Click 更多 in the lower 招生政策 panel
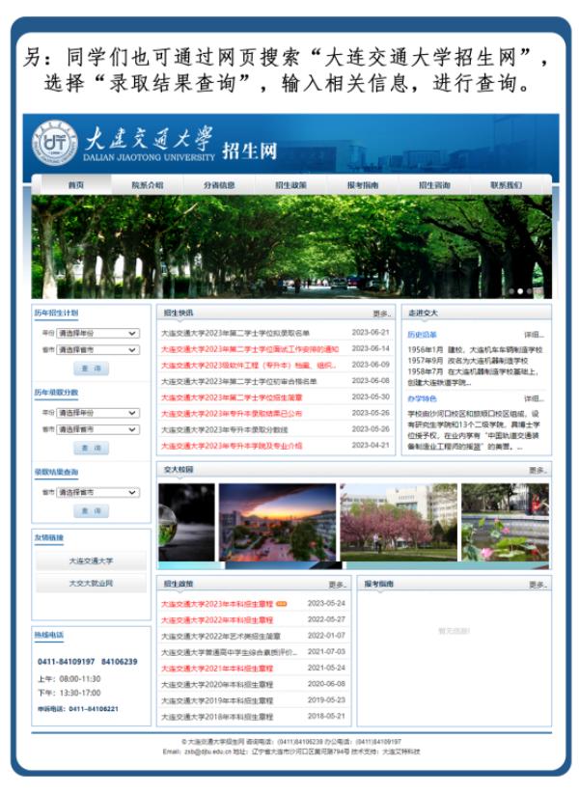579x793 pixels. pyautogui.click(x=338, y=585)
